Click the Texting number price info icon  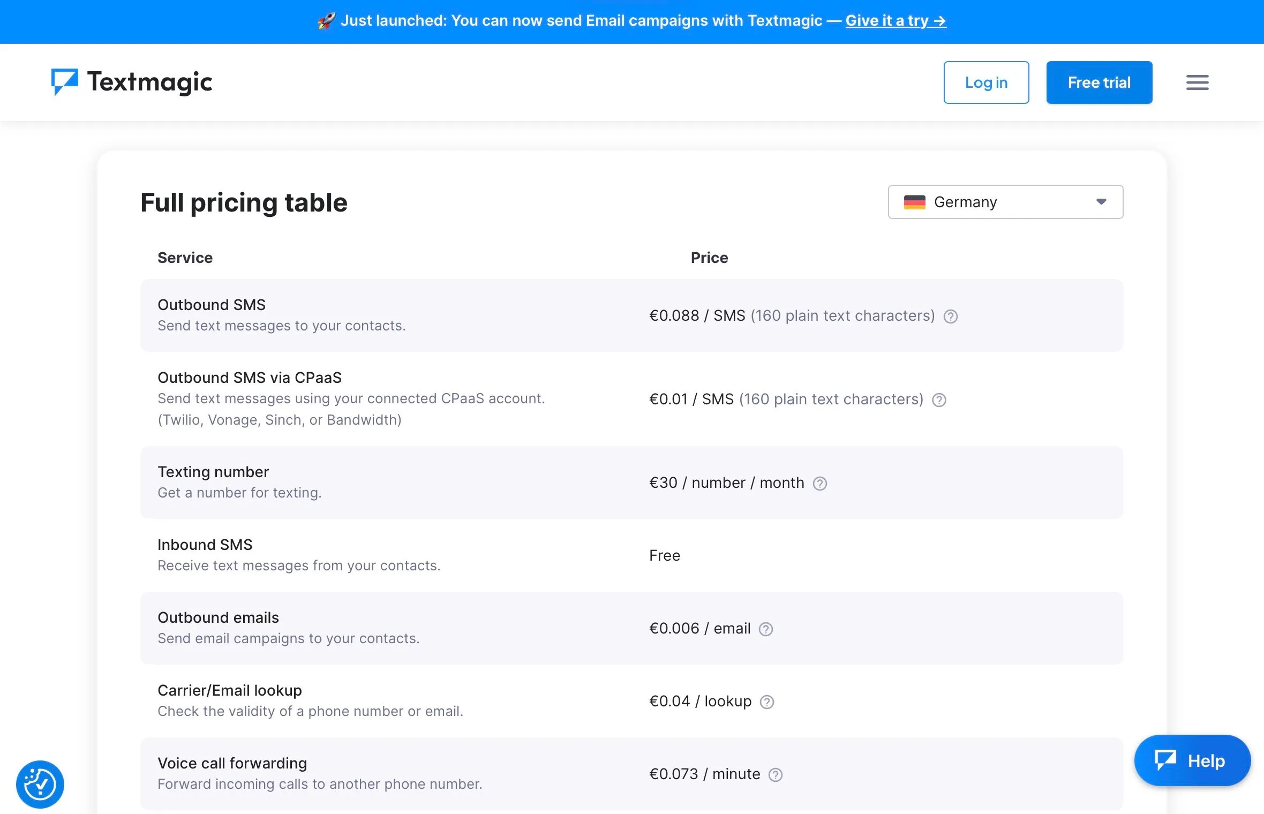click(x=820, y=484)
